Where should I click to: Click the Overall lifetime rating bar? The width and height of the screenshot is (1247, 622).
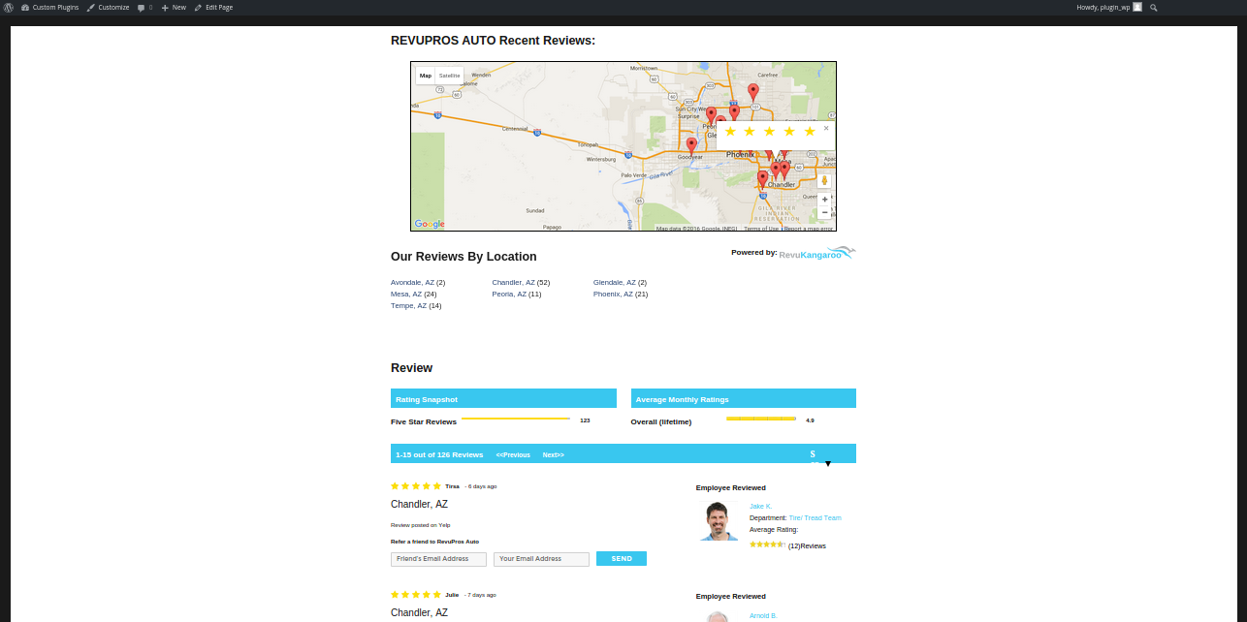pyautogui.click(x=761, y=419)
